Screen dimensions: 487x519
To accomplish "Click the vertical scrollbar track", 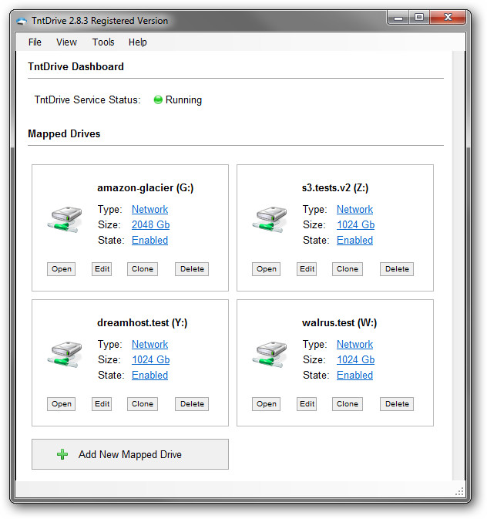I will click(458, 265).
